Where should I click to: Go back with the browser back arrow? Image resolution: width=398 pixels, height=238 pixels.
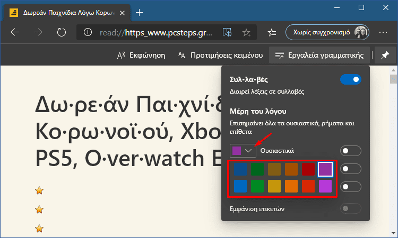pos(15,32)
